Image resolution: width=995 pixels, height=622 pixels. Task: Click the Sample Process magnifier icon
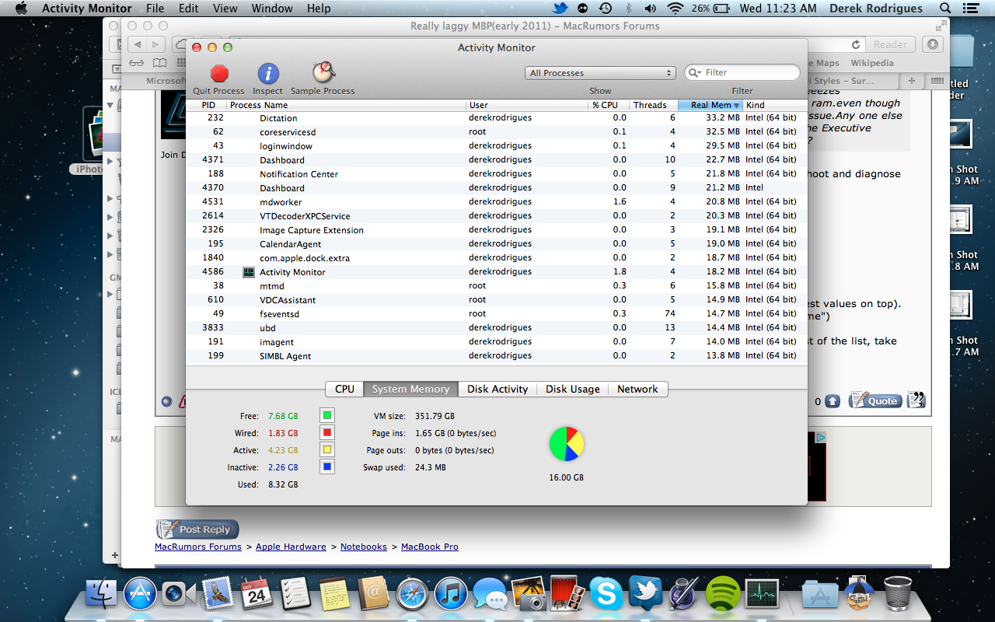323,73
